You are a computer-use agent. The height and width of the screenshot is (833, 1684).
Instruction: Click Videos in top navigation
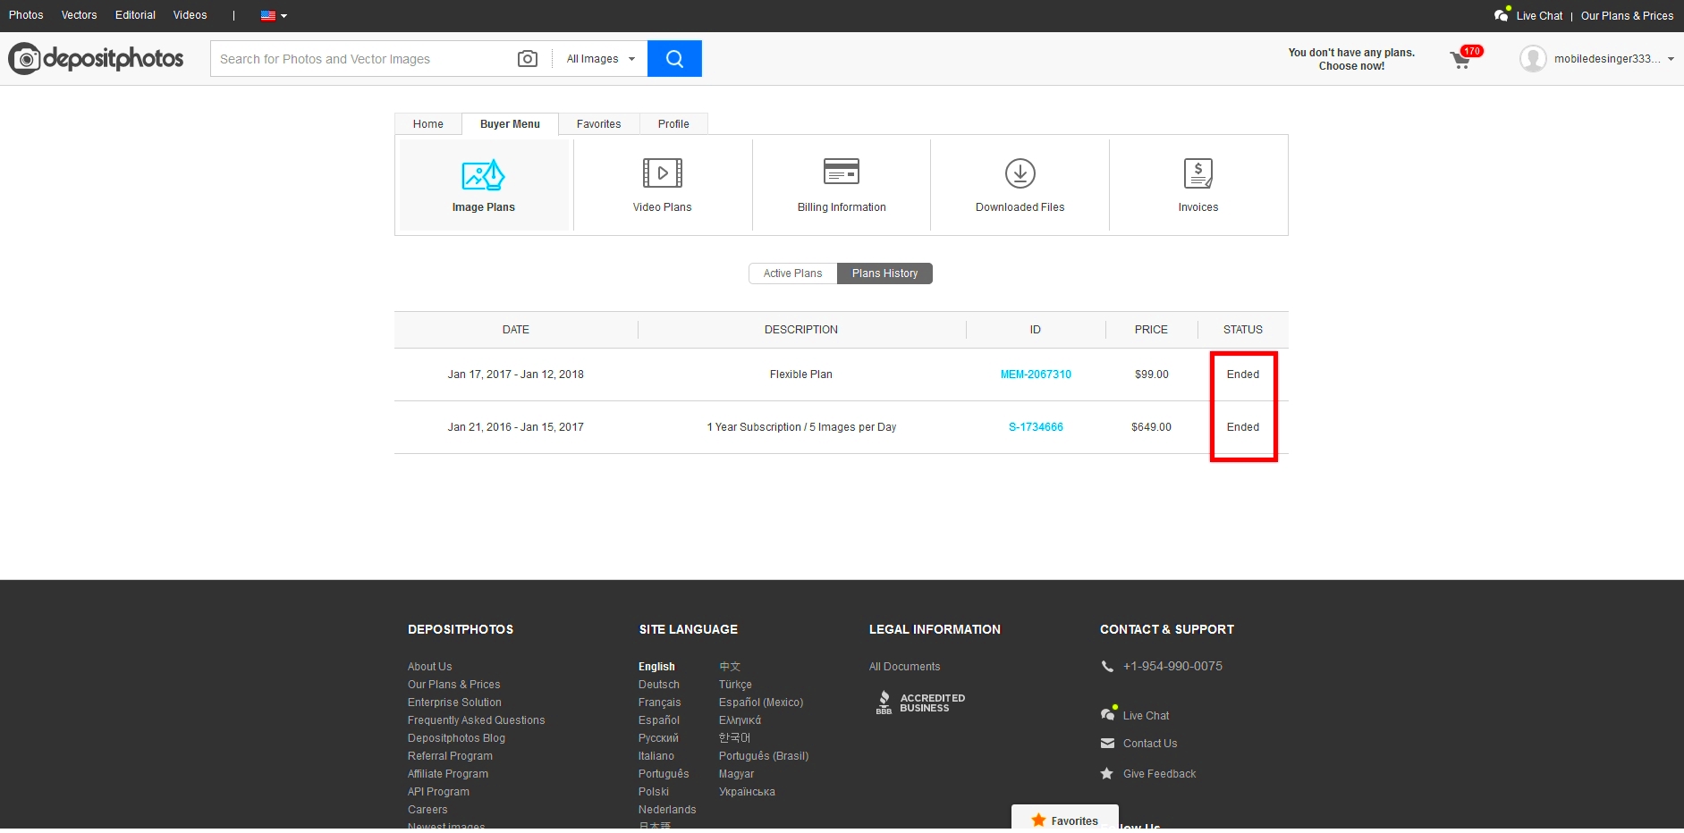(190, 15)
